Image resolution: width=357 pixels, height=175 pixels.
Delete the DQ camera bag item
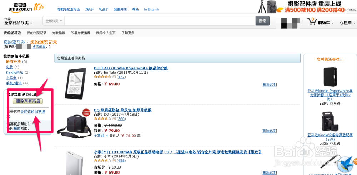click(269, 131)
